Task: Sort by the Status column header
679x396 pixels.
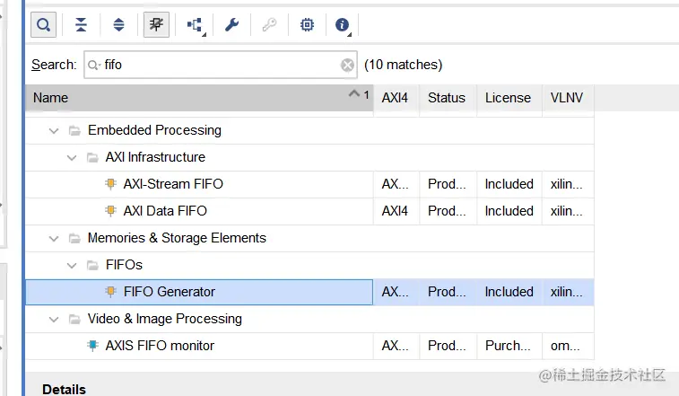Action: [447, 98]
